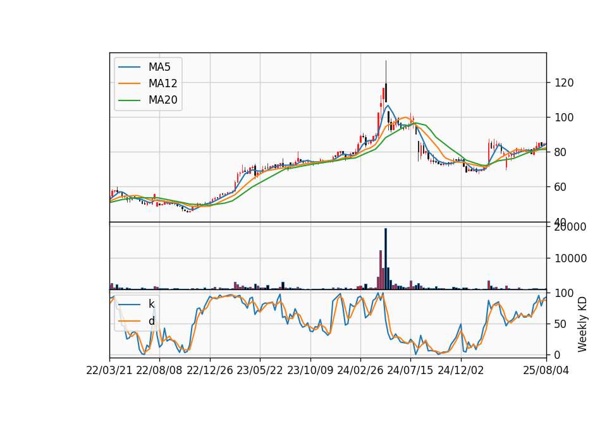607x436 pixels.
Task: Click the date label 24/07/15
Action: [410, 370]
